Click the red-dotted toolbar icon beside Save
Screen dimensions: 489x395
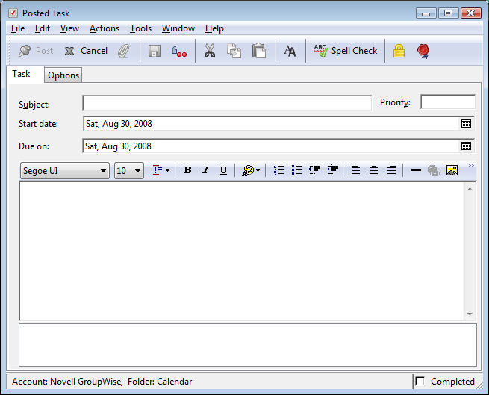pos(179,51)
